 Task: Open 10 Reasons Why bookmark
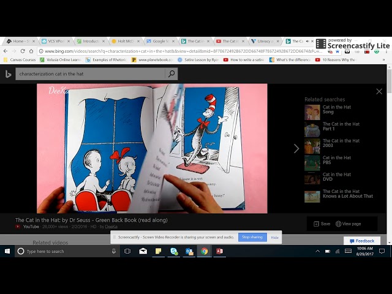pyautogui.click(x=336, y=60)
